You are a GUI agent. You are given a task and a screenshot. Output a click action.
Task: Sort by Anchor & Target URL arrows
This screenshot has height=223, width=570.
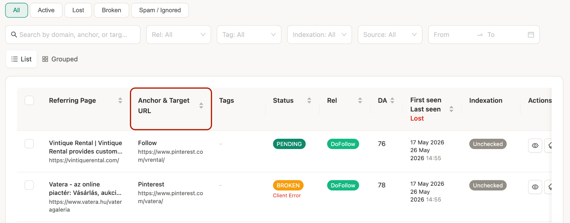(201, 106)
